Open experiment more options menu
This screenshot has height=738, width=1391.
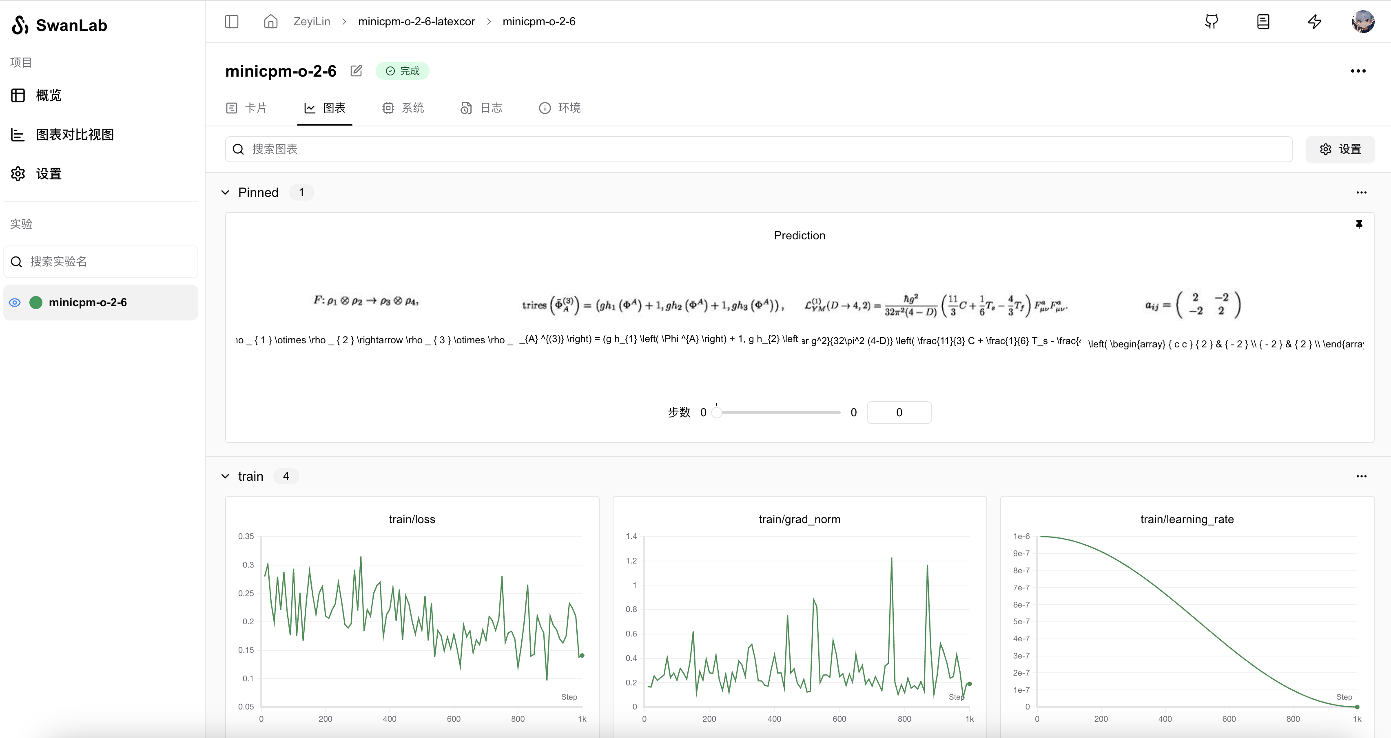tap(1358, 71)
